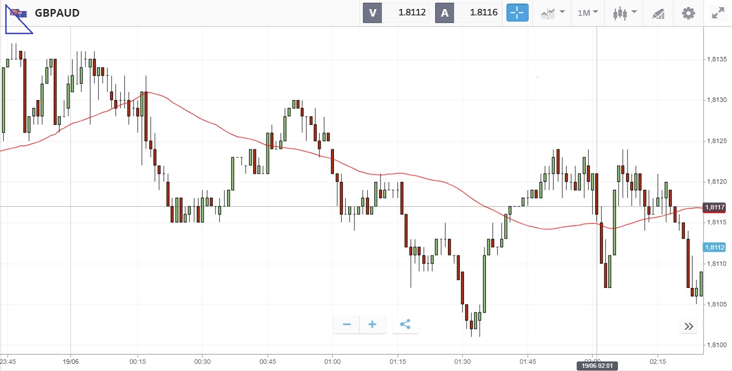Select the drawing tools pencil icon
Screen dimensions: 732x371
click(x=658, y=13)
